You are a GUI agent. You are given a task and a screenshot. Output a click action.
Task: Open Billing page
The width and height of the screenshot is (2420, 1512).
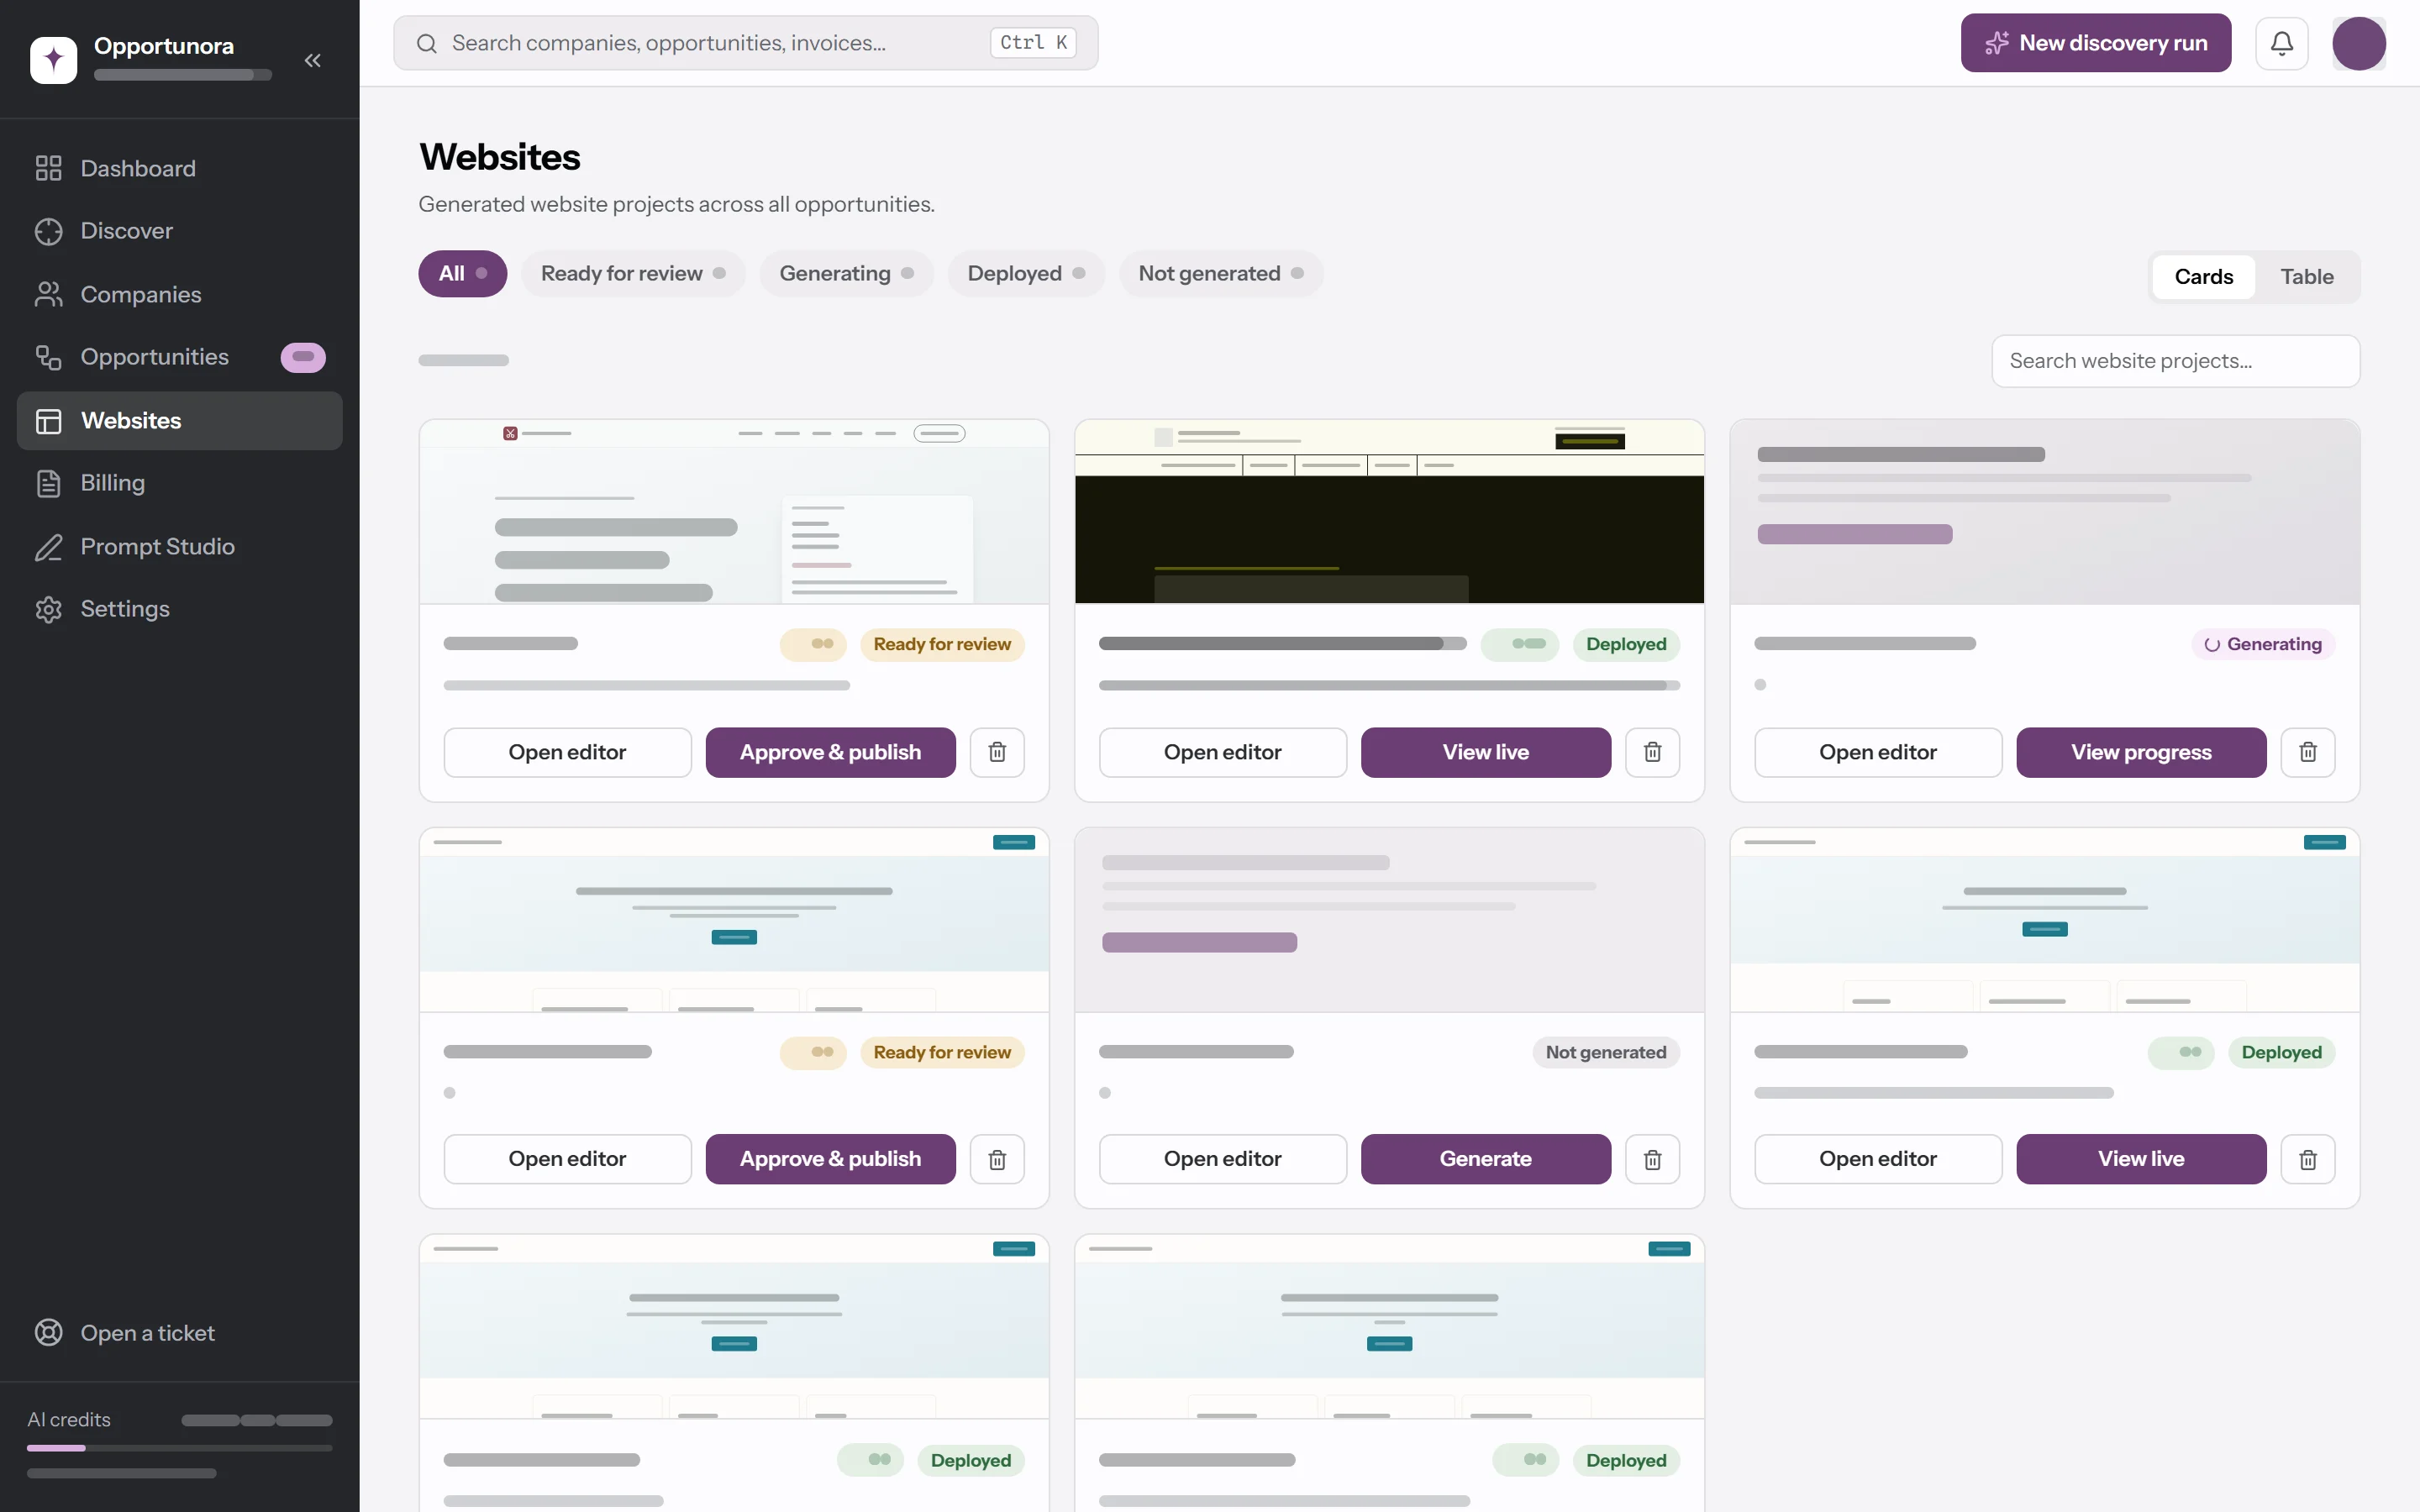tap(180, 483)
